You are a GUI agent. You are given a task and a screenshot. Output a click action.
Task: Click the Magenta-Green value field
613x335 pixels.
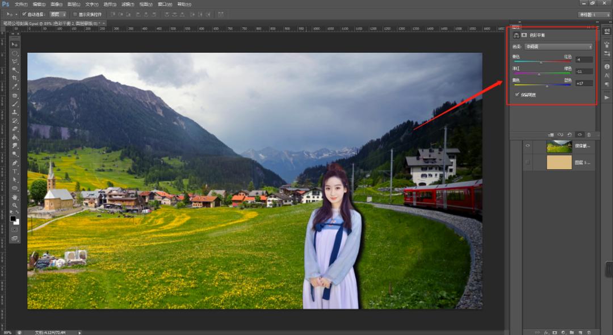(x=584, y=72)
